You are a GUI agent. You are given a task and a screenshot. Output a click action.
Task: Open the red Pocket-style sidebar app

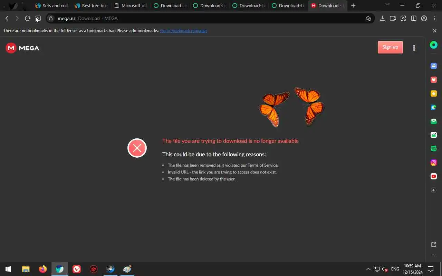coord(434,80)
